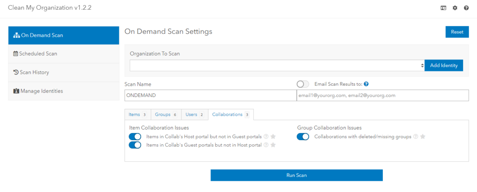The height and width of the screenshot is (192, 477).
Task: Open help from header question mark icon
Action: click(x=466, y=8)
